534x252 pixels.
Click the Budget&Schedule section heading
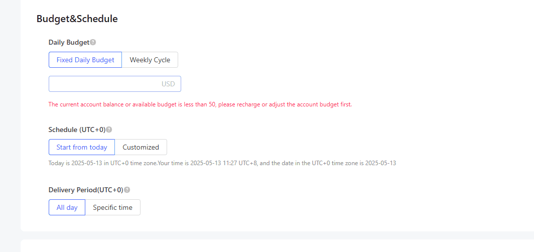[x=77, y=19]
